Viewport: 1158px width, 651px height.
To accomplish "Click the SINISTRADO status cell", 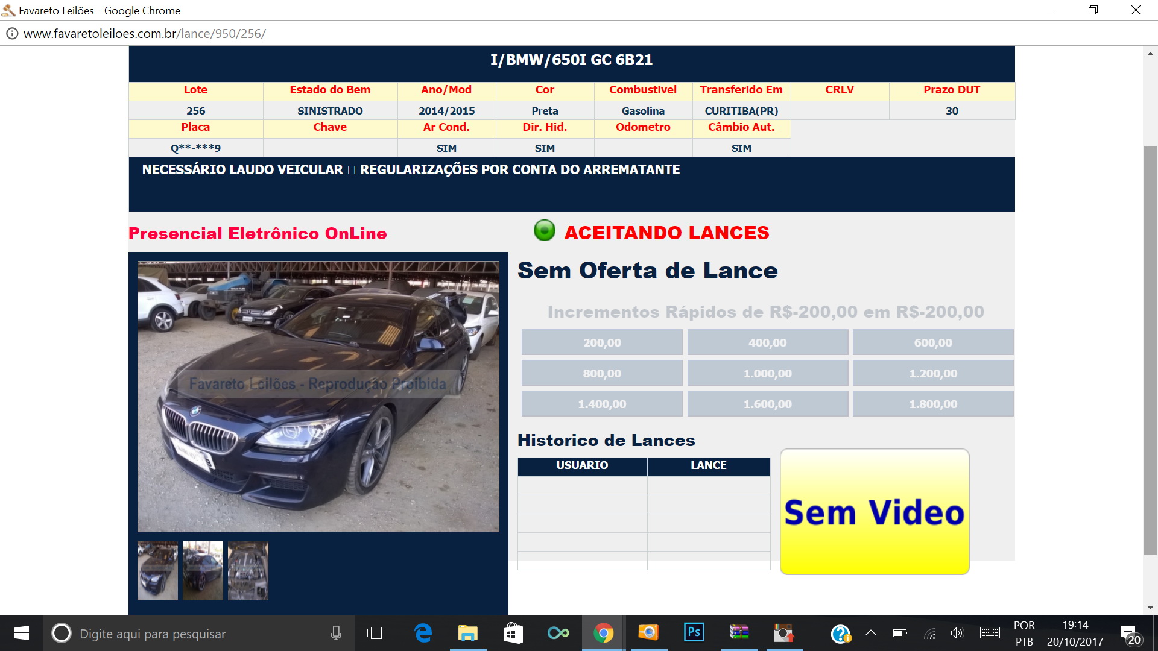I will point(330,111).
